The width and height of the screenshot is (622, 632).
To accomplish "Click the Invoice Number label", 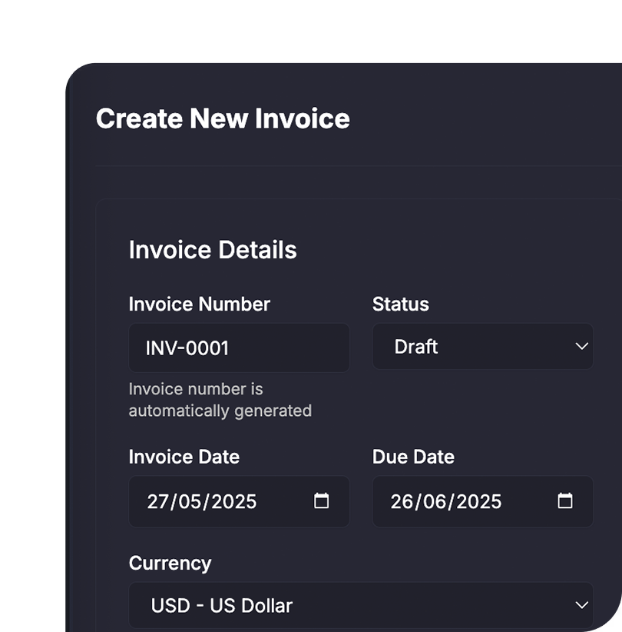I will (x=200, y=304).
